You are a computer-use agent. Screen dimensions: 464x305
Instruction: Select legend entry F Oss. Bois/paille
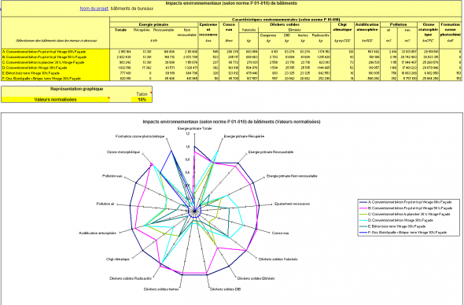(x=403, y=233)
